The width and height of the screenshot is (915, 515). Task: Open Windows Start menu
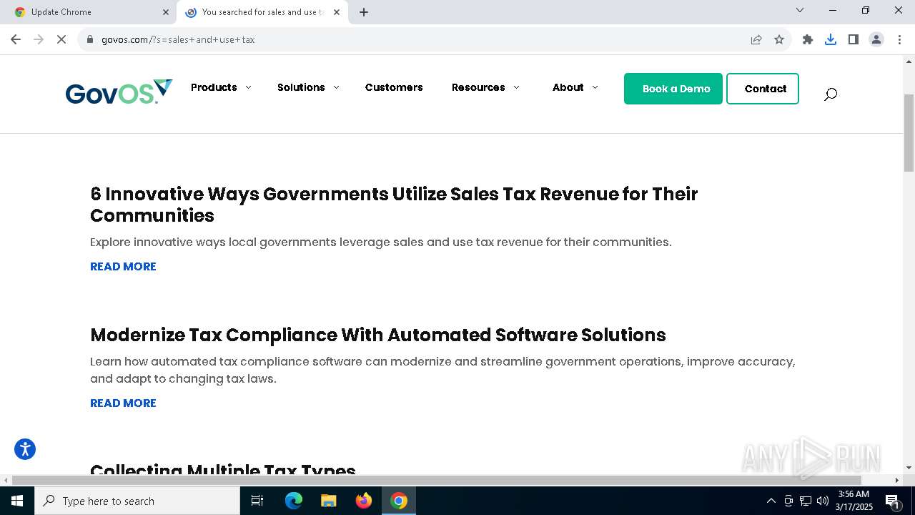pyautogui.click(x=17, y=501)
